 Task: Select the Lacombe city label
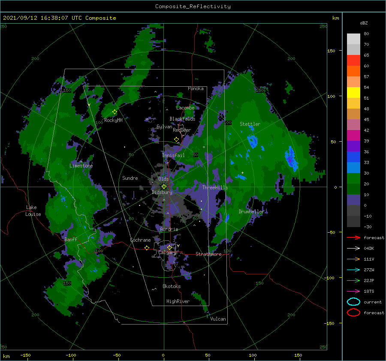coord(185,108)
